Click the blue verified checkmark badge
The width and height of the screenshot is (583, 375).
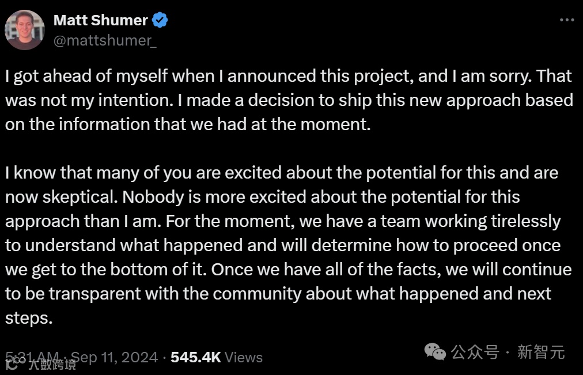click(160, 20)
